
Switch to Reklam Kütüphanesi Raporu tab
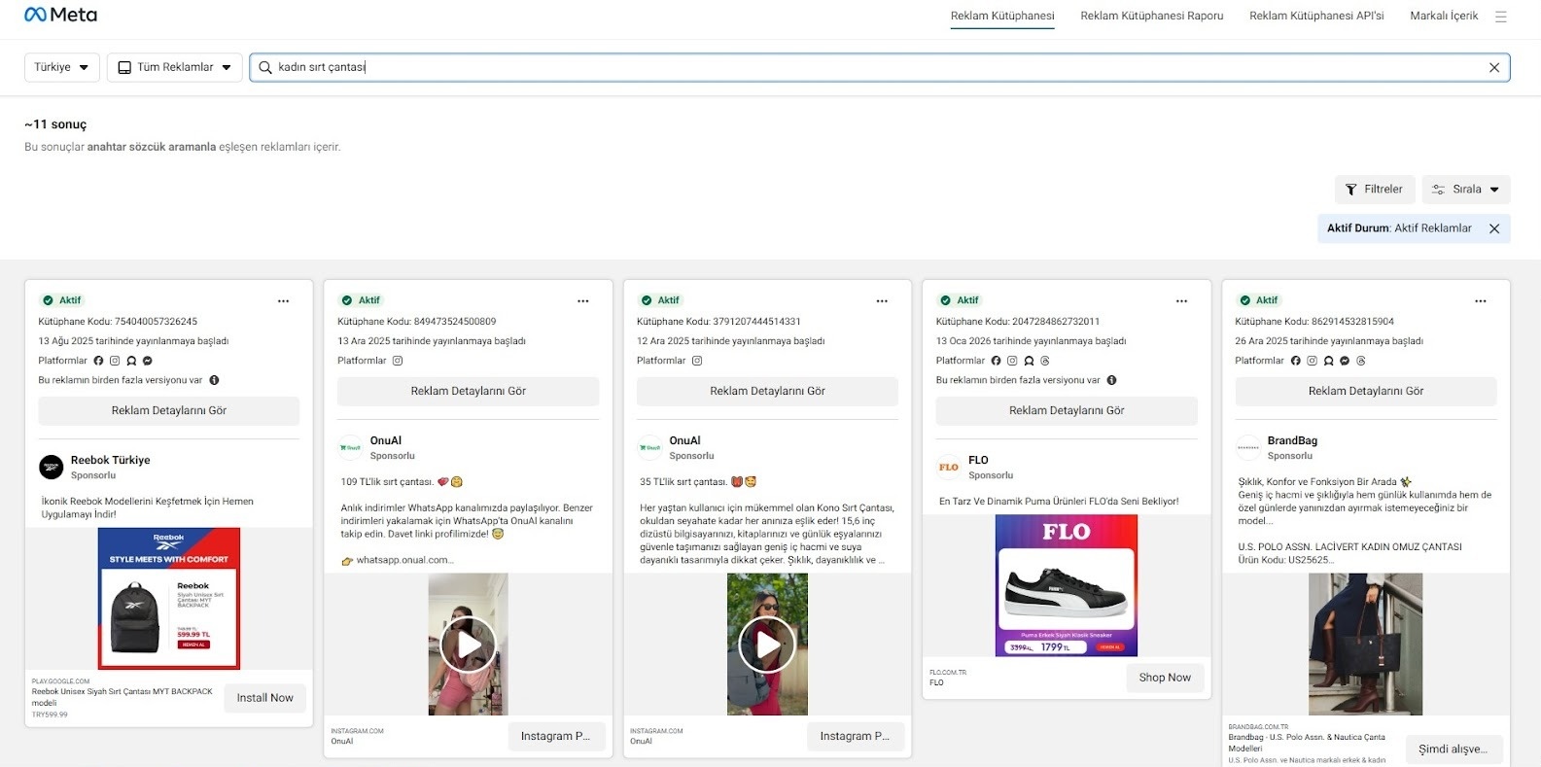click(x=1151, y=16)
